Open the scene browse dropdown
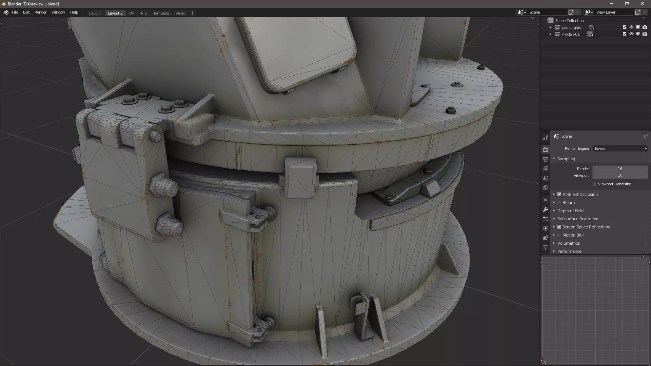The width and height of the screenshot is (651, 366). pos(522,12)
